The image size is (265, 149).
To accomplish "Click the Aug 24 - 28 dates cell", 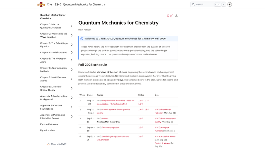I will (x=90, y=102).
